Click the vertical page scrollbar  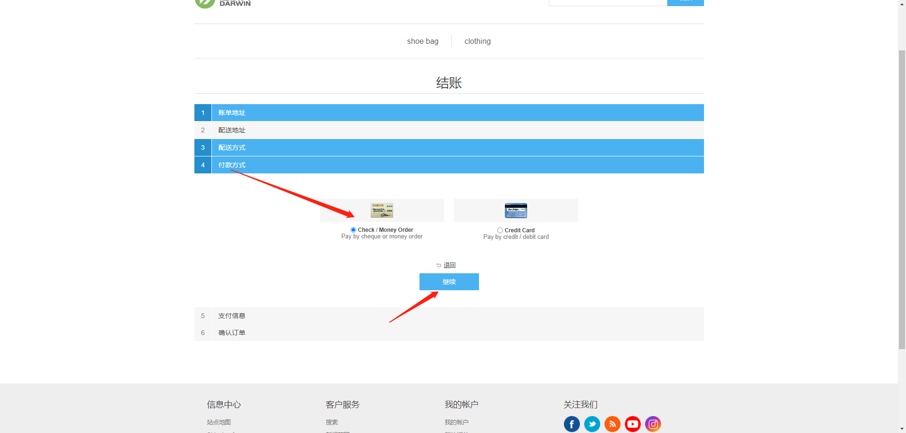(x=902, y=198)
